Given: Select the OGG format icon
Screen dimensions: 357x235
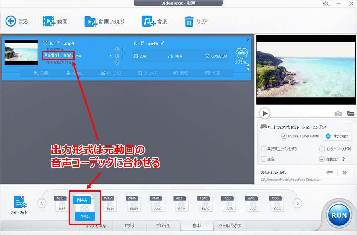Looking at the screenshot, I should (x=277, y=203).
